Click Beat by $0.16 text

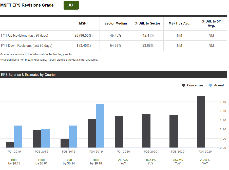click(96, 162)
